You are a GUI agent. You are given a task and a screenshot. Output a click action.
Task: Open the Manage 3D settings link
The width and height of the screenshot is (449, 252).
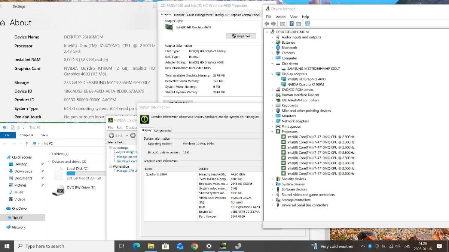pos(127,157)
